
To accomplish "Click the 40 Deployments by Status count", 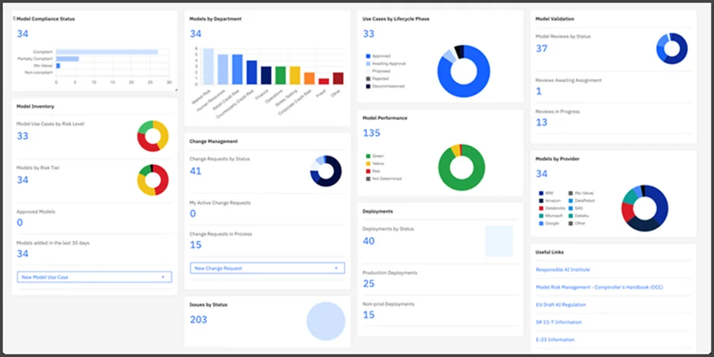I will tap(368, 241).
